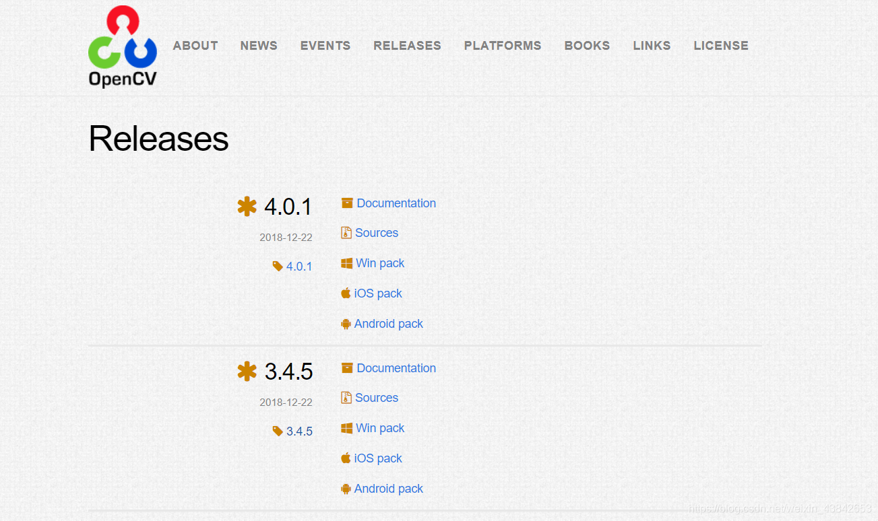Open the ABOUT menu item
Viewport: 878px width, 521px height.
point(195,46)
